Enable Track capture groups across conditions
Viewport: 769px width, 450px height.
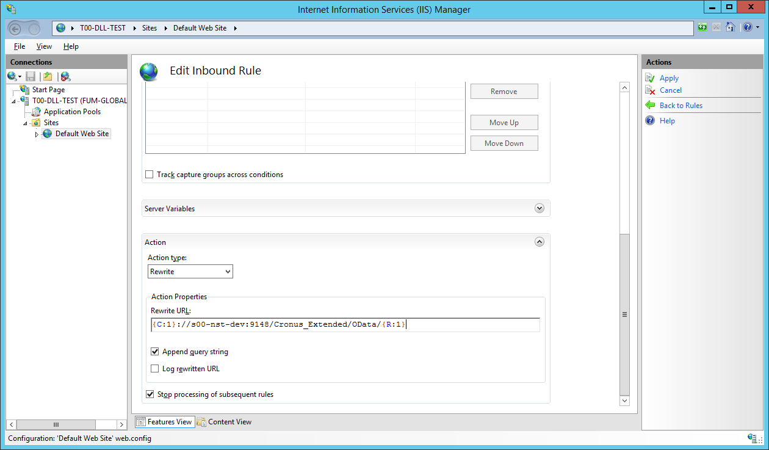tap(150, 175)
